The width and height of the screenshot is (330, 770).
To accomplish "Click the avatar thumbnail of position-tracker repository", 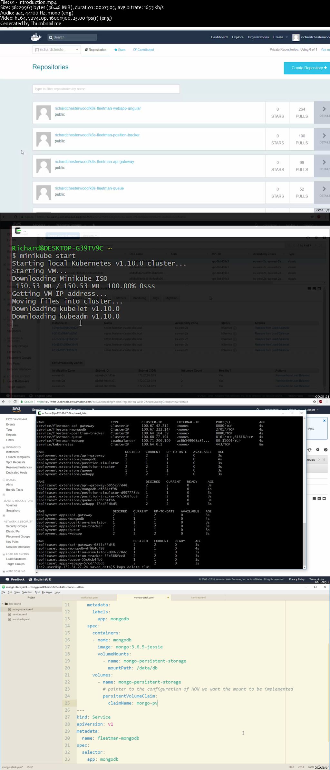I will (x=44, y=139).
